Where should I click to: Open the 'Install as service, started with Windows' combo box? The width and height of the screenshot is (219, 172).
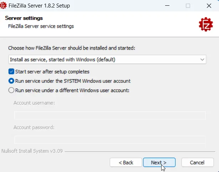pos(107,60)
